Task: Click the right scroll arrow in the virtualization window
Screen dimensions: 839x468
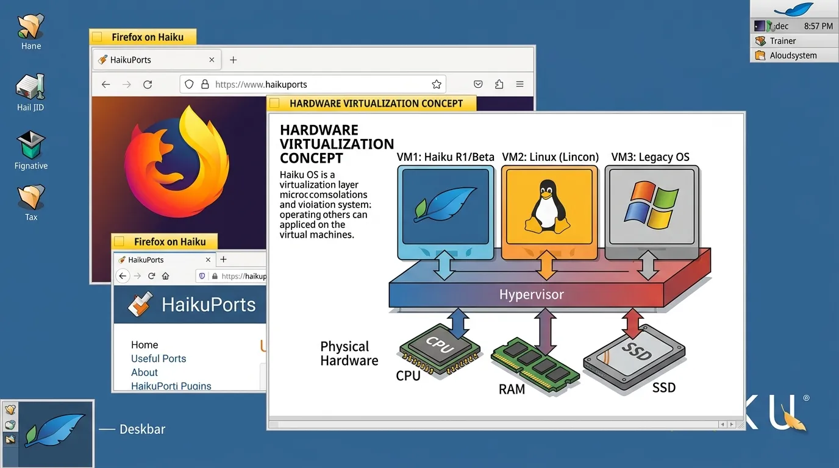Action: click(731, 424)
